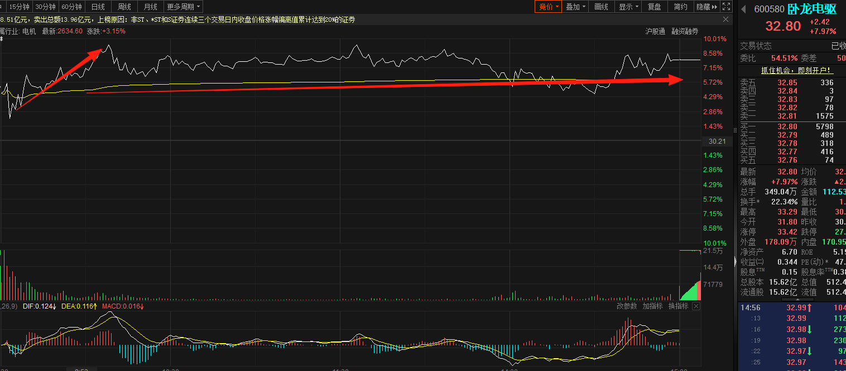Select 卖五 order row 32.85
This screenshot has height=371, width=846.
tap(792, 82)
